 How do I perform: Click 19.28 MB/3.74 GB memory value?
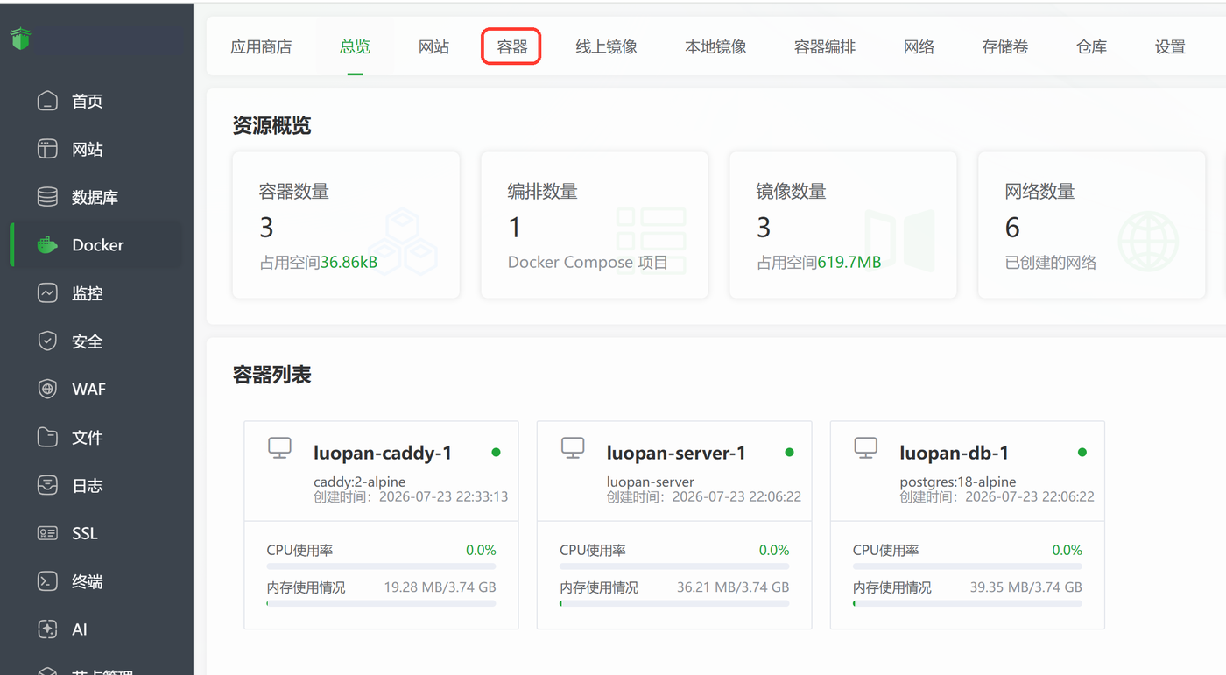[440, 587]
